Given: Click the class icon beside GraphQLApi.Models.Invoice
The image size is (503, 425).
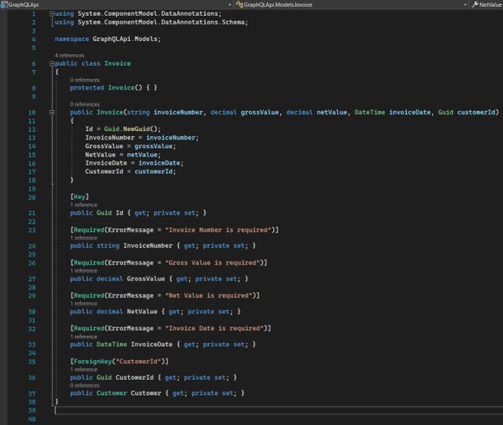Looking at the screenshot, I should [239, 5].
